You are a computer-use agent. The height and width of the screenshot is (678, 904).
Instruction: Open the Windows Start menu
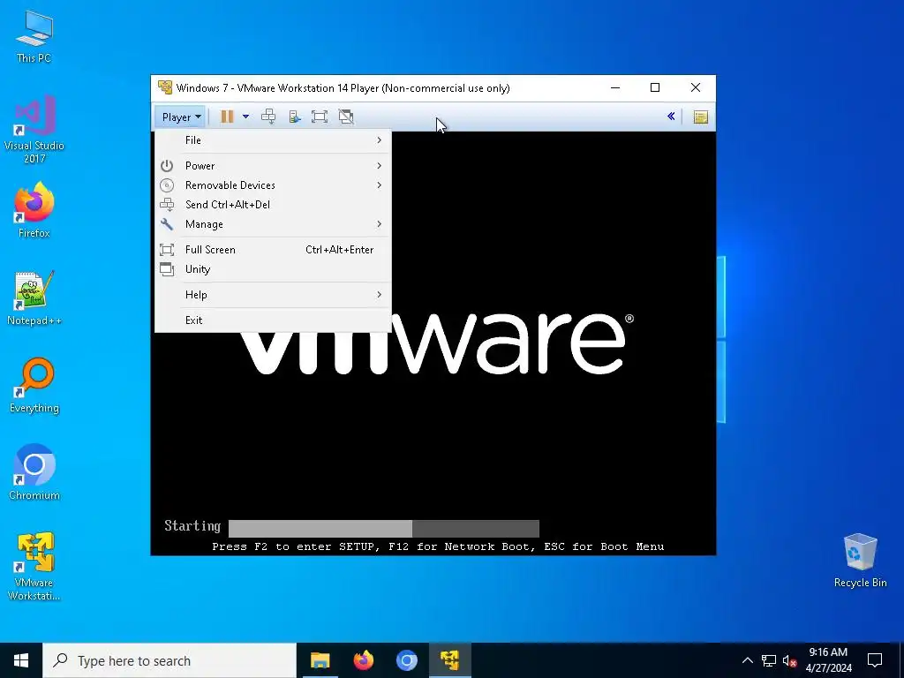click(x=21, y=660)
